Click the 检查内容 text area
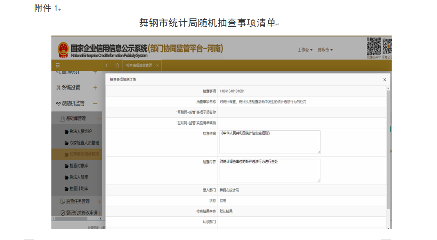437x240 pixels. [x=270, y=170]
